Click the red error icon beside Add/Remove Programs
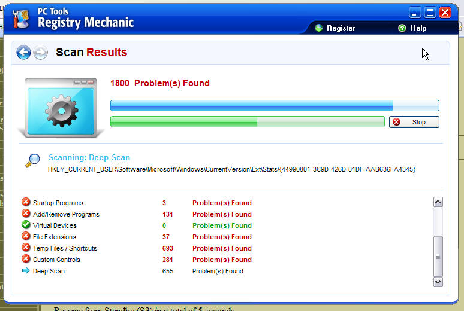This screenshot has width=464, height=311. click(26, 214)
